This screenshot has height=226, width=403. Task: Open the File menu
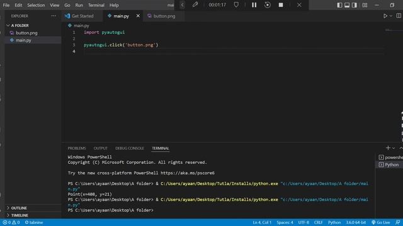point(6,5)
